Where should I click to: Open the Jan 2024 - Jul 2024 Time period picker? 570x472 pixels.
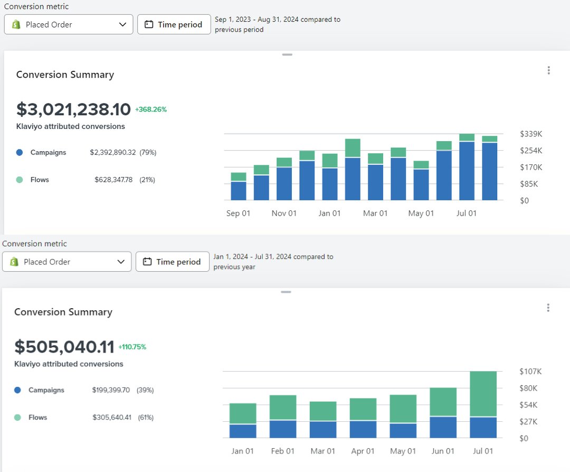[173, 262]
